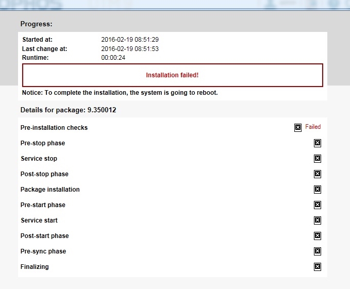Click the status icon beside Pre-start phase
Viewport: 350px width, 289px height.
click(318, 205)
